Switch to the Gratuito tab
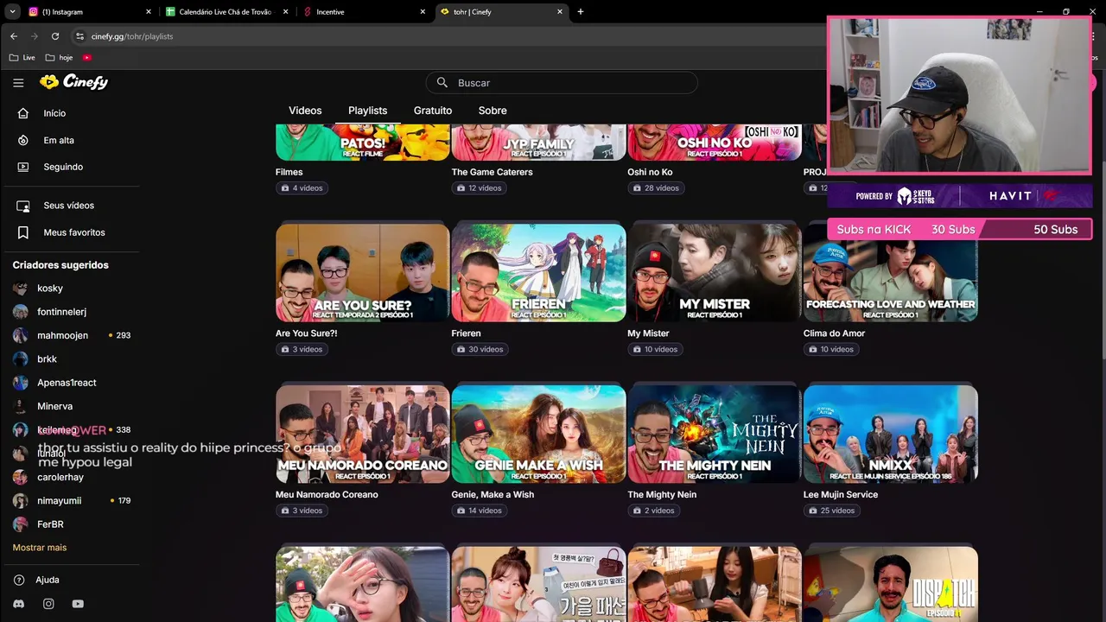Screen dimensions: 1106x622 tap(433, 111)
